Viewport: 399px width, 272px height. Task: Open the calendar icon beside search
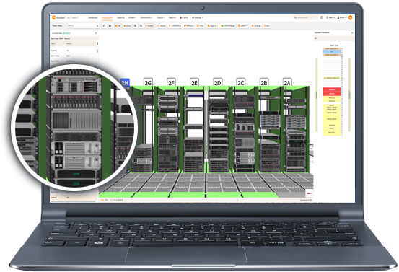pos(321,17)
